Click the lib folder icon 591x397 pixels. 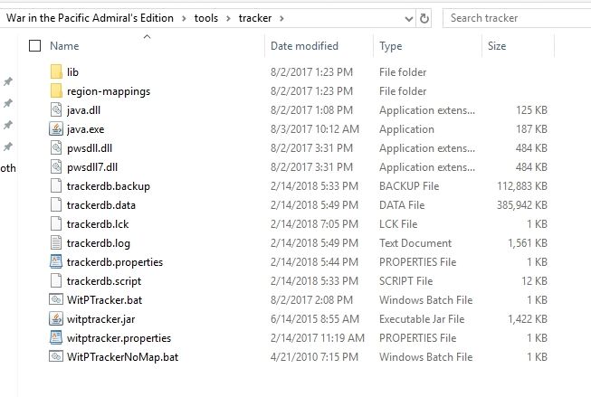[x=56, y=71]
